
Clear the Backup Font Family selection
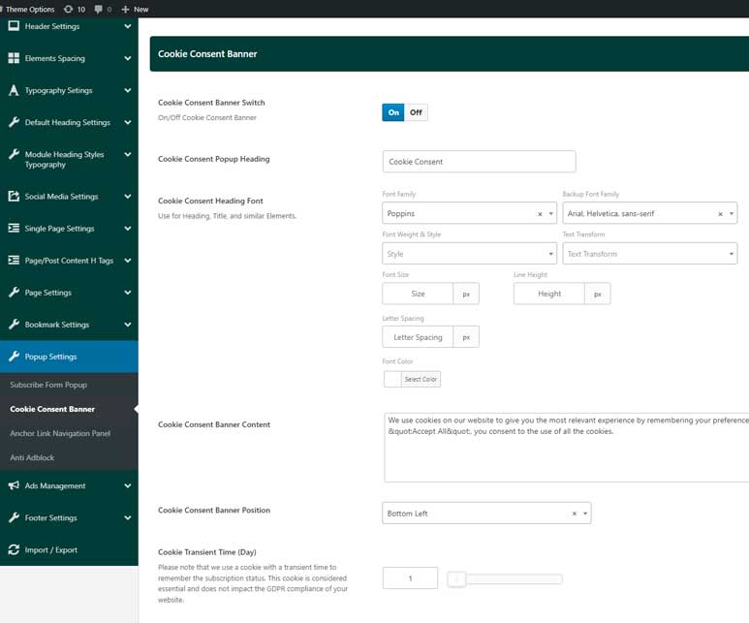[x=720, y=214]
